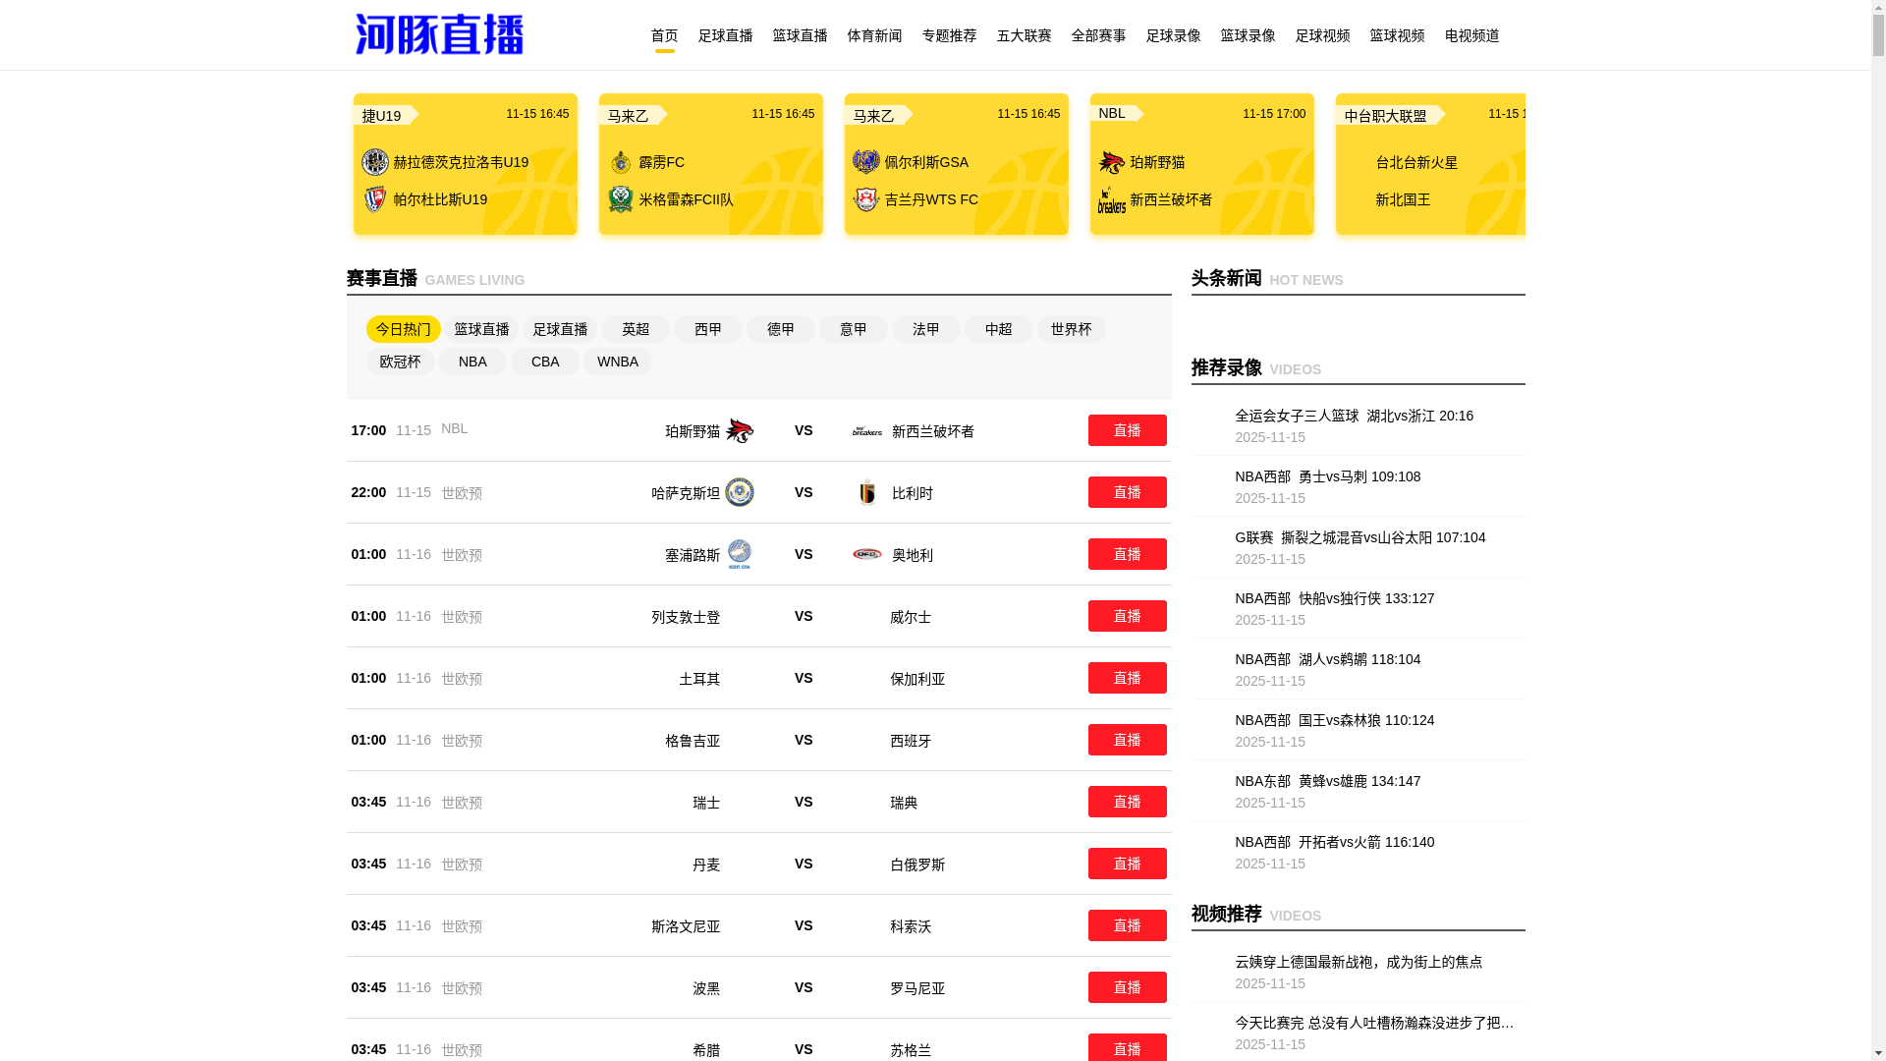This screenshot has height=1061, width=1886.
Task: Filter matches by 意甲
Action: [854, 329]
